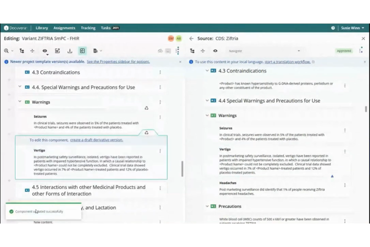Click the gray status badge next to cloud icon
370x247 pixels.
tap(168, 51)
